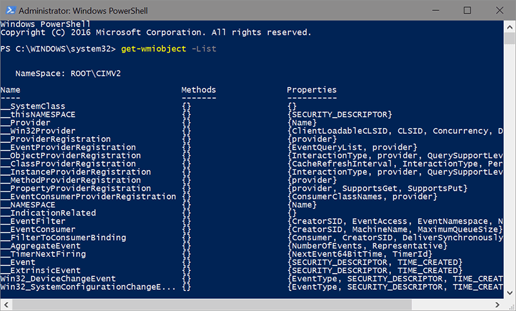Select the __Win32Provider class name
This screenshot has width=516, height=311.
tap(39, 131)
